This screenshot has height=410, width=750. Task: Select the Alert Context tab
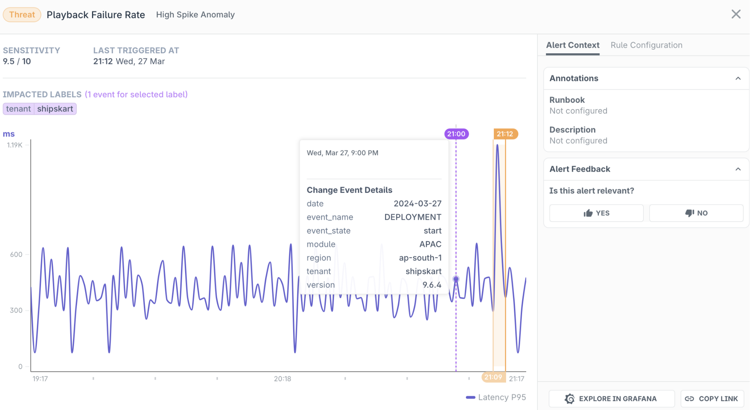[x=572, y=45]
